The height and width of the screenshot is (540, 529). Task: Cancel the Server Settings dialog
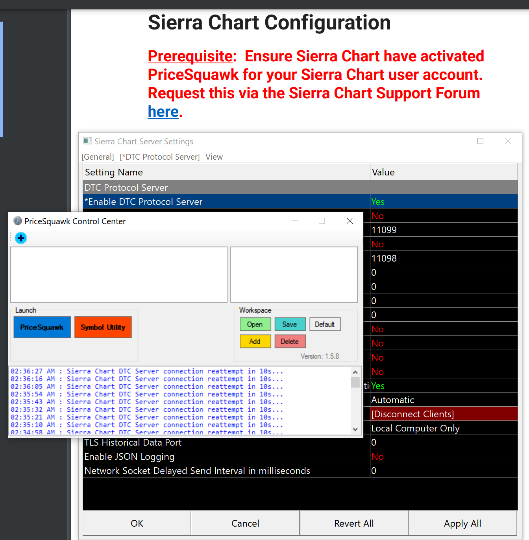[x=245, y=523]
